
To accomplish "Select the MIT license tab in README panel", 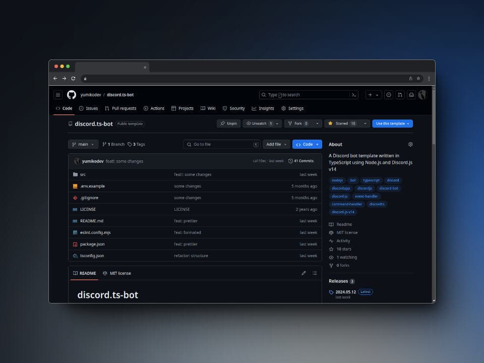I will click(x=116, y=273).
